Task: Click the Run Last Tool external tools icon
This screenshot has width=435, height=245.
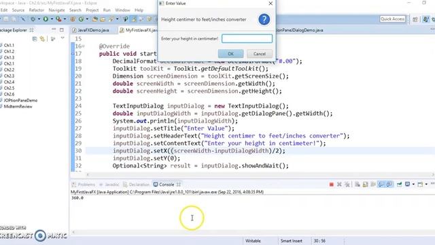Action: click(x=58, y=19)
